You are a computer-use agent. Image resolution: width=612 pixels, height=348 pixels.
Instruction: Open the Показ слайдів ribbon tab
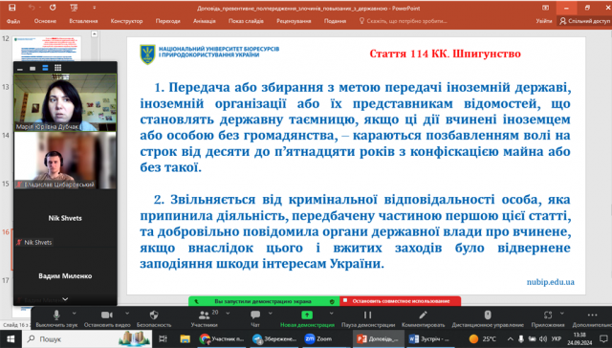[246, 21]
